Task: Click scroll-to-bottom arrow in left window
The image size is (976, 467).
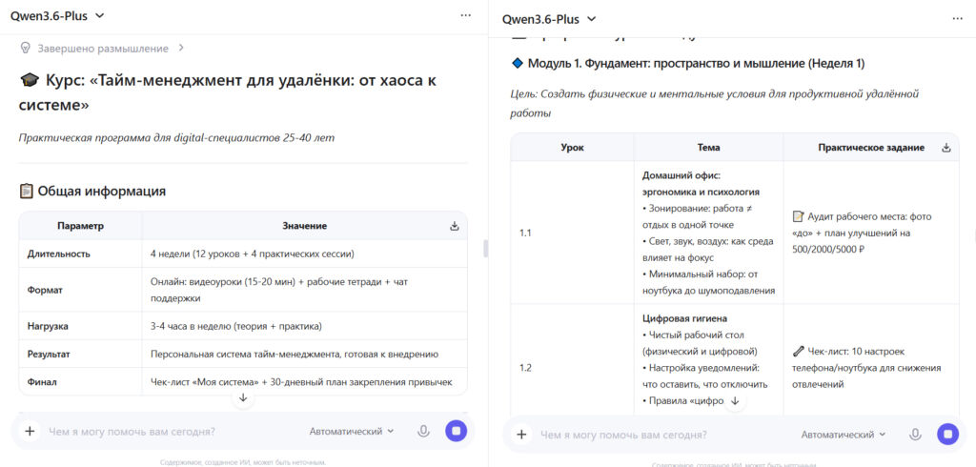Action: (243, 397)
